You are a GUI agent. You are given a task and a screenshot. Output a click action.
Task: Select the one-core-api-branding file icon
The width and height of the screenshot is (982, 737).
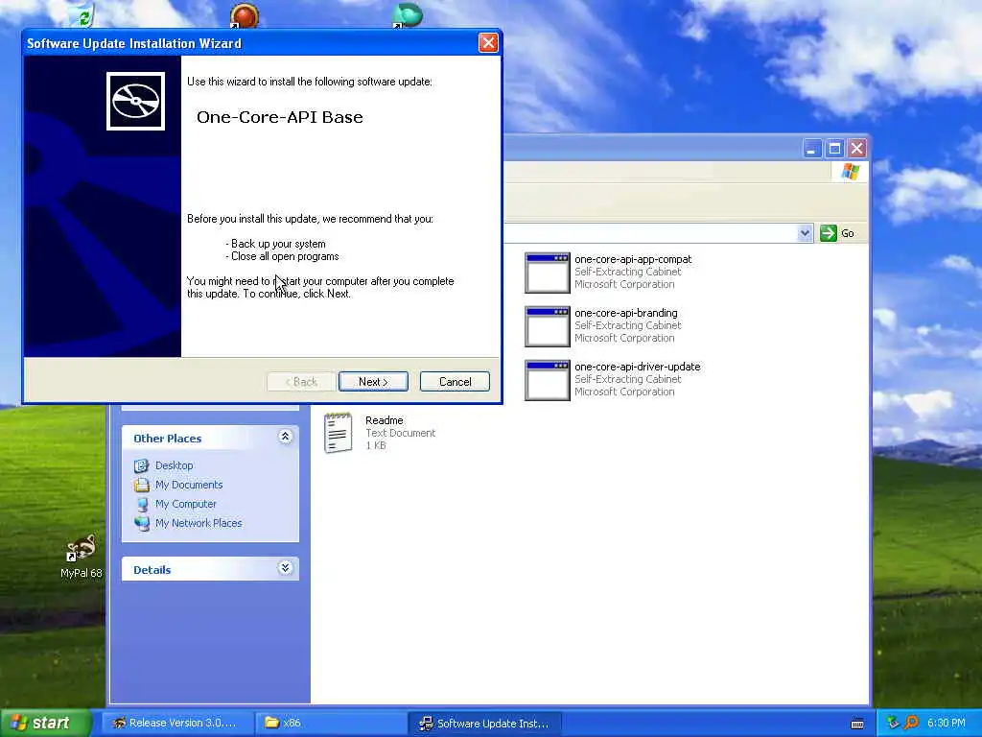548,326
